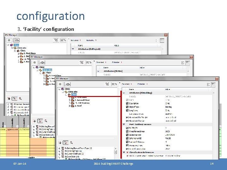Click the type list scrollbar thumb in front window
This screenshot has height=170, width=227.
115,152
